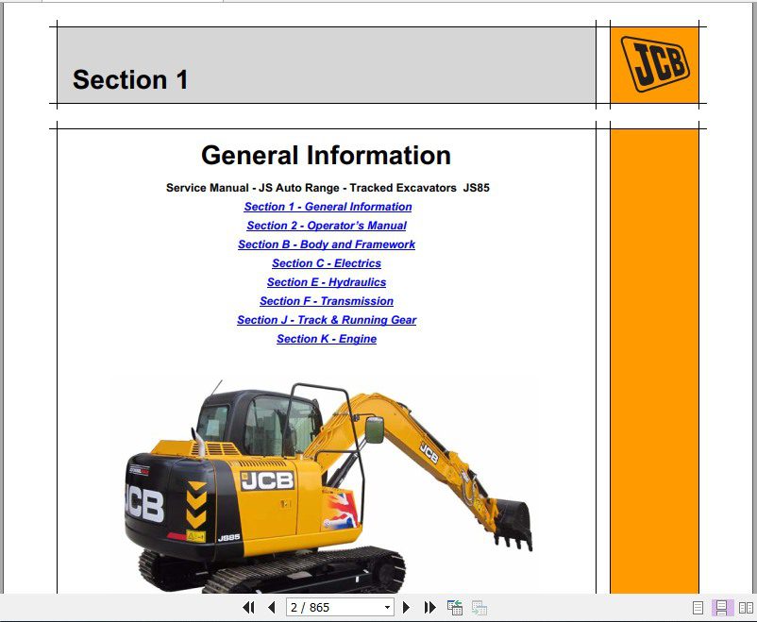Open Section 1 - General Information link
The width and height of the screenshot is (757, 622).
click(328, 207)
